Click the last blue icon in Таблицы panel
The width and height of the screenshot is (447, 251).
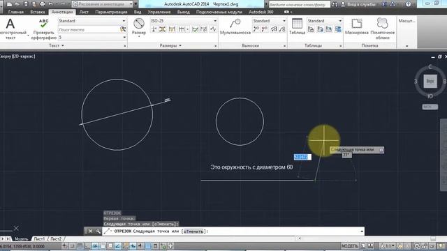point(338,29)
